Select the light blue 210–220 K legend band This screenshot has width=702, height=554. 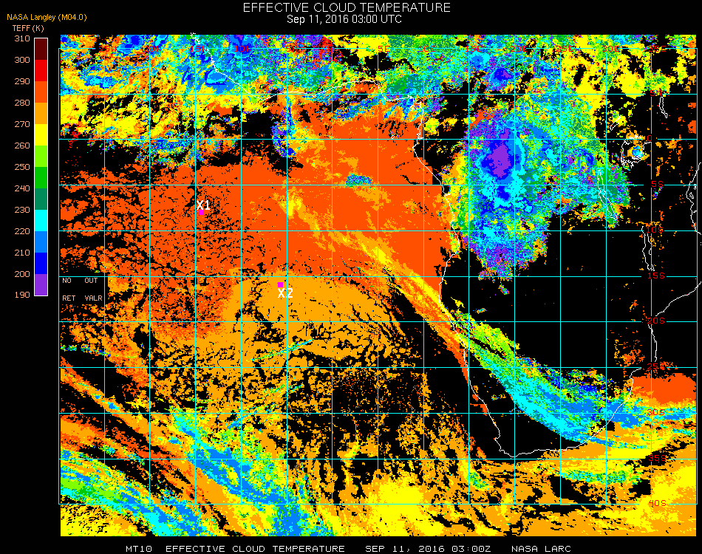pos(41,242)
